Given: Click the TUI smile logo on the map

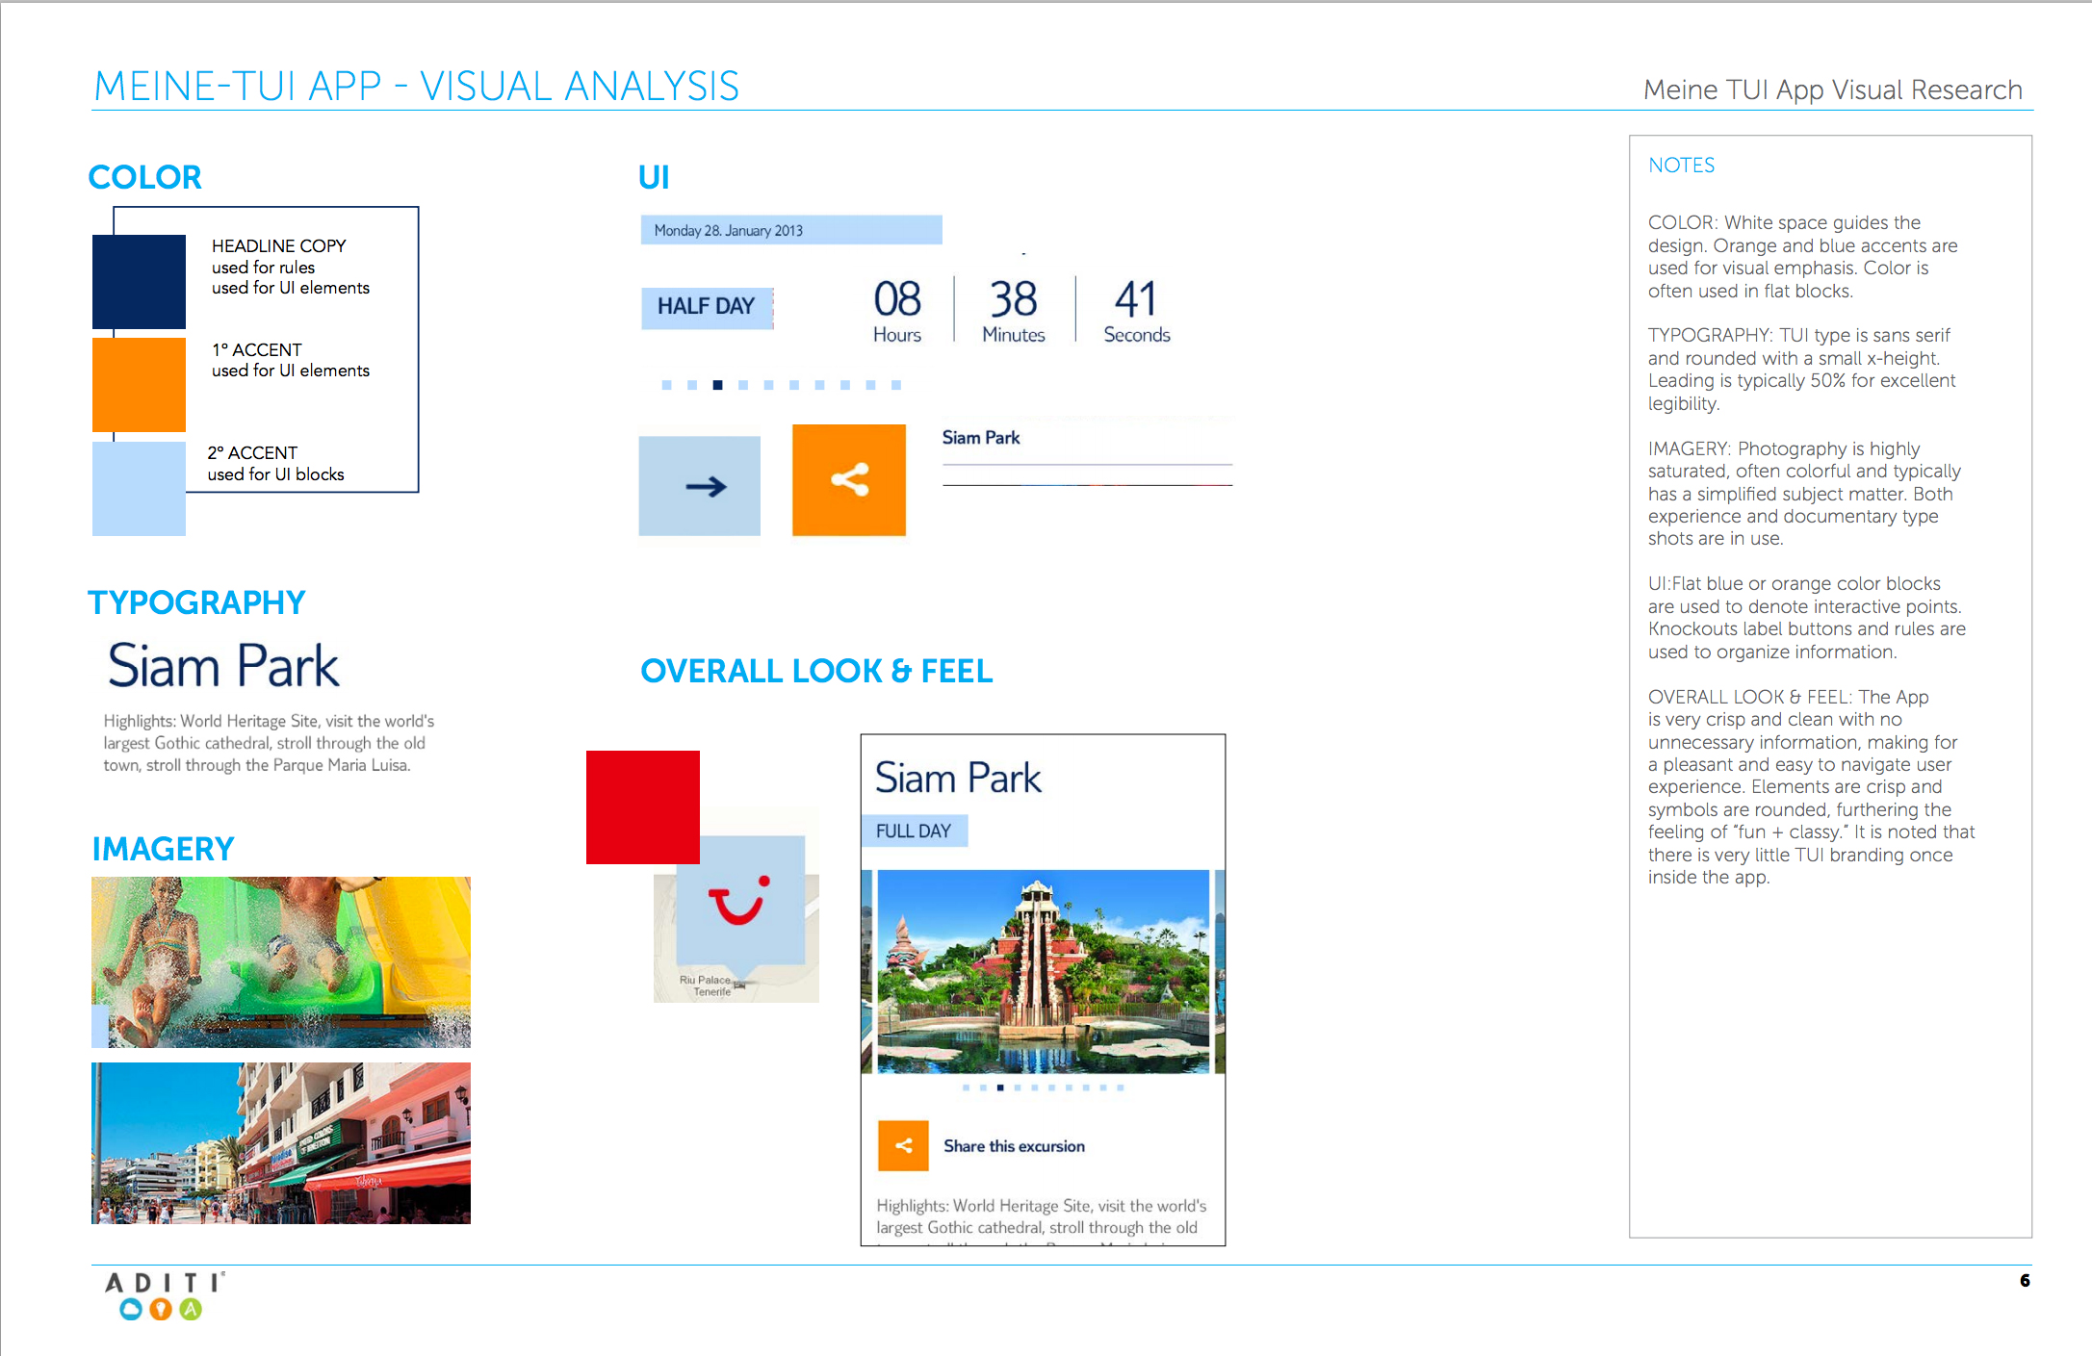Looking at the screenshot, I should pos(739,902).
